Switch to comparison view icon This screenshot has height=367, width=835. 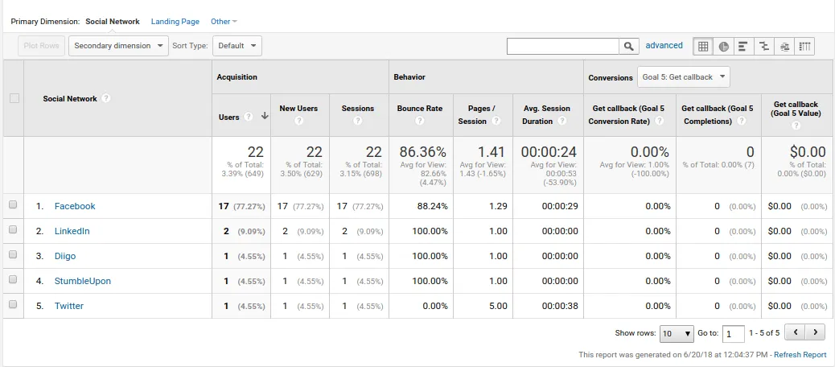(763, 47)
